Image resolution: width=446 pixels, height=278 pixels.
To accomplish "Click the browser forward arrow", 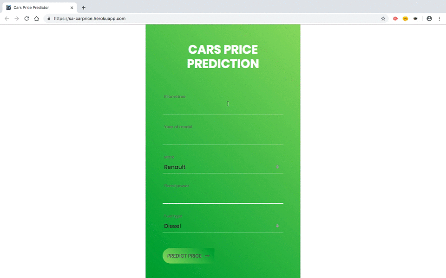I will coord(17,19).
